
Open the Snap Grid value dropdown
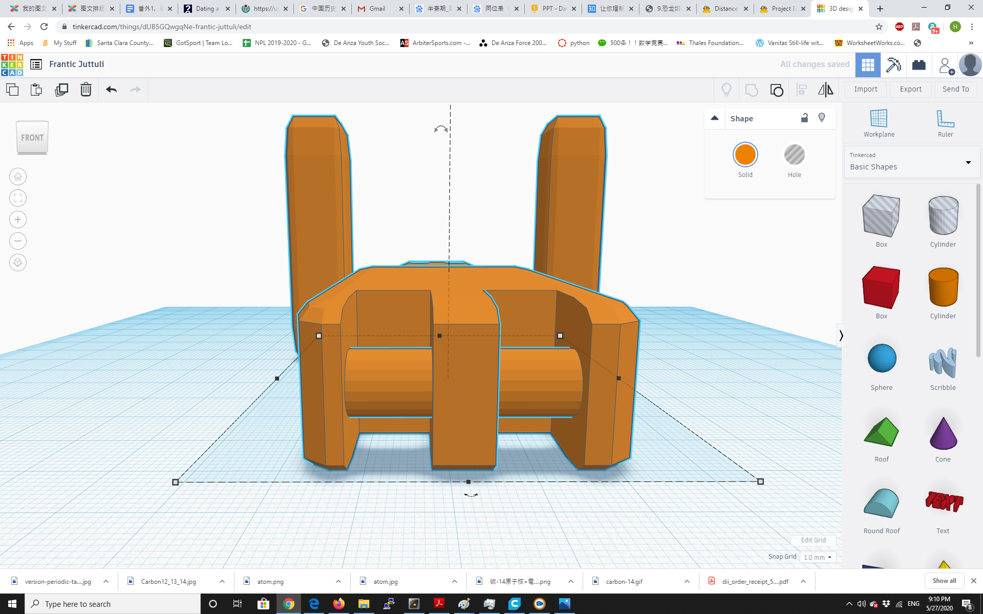click(818, 557)
